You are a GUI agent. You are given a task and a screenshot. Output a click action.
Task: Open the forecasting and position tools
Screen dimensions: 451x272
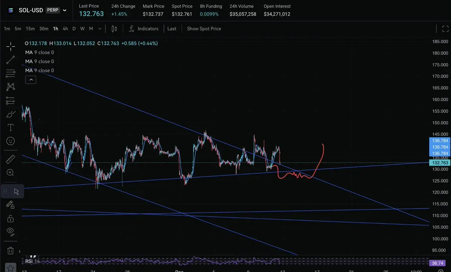click(11, 100)
